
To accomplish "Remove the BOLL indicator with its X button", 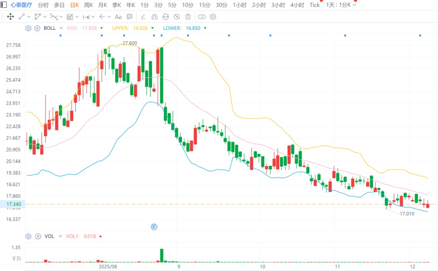I will (37, 28).
